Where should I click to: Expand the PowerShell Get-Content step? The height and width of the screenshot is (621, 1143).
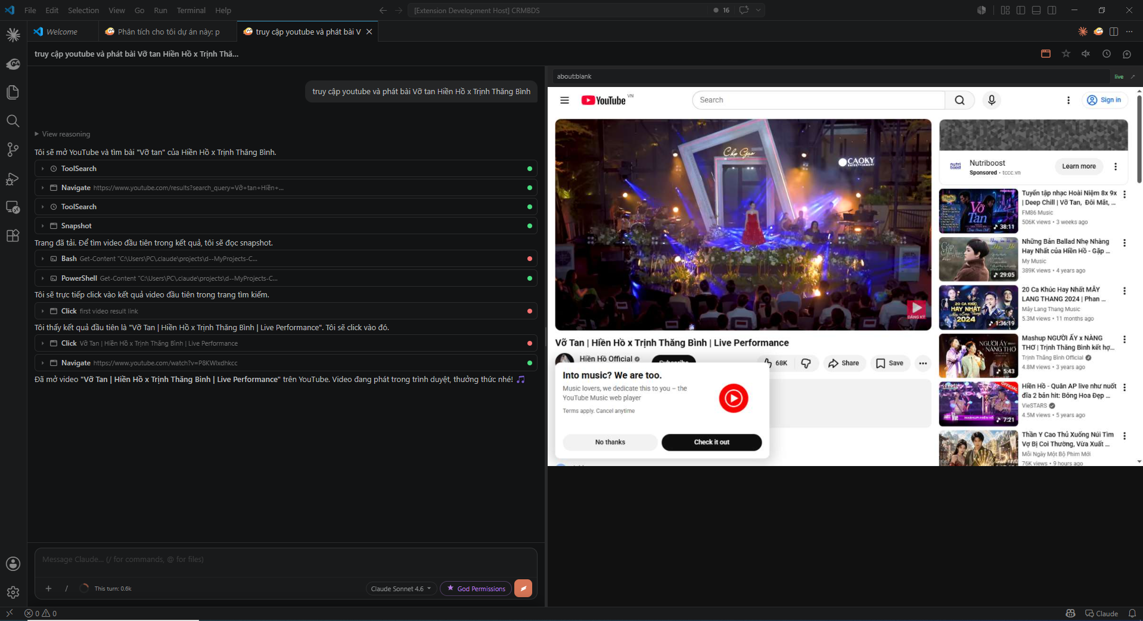[286, 278]
